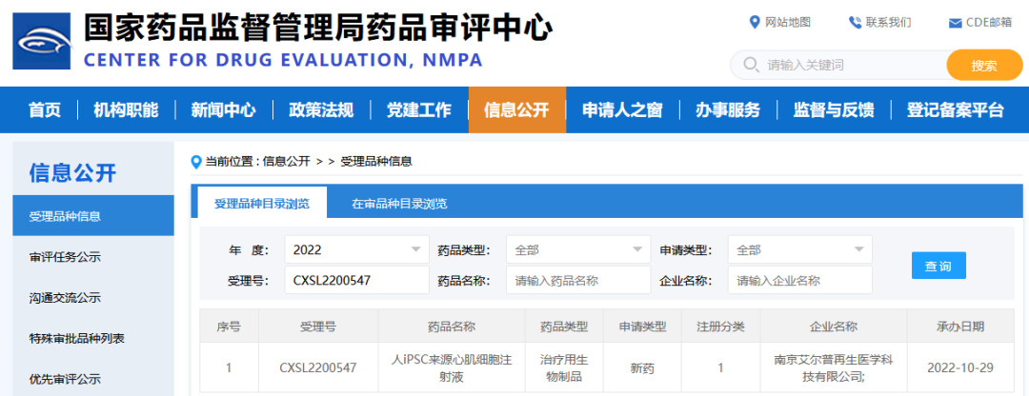Click company 南京艾尔普再生医学科技有限公司
The width and height of the screenshot is (1029, 396).
click(x=834, y=367)
